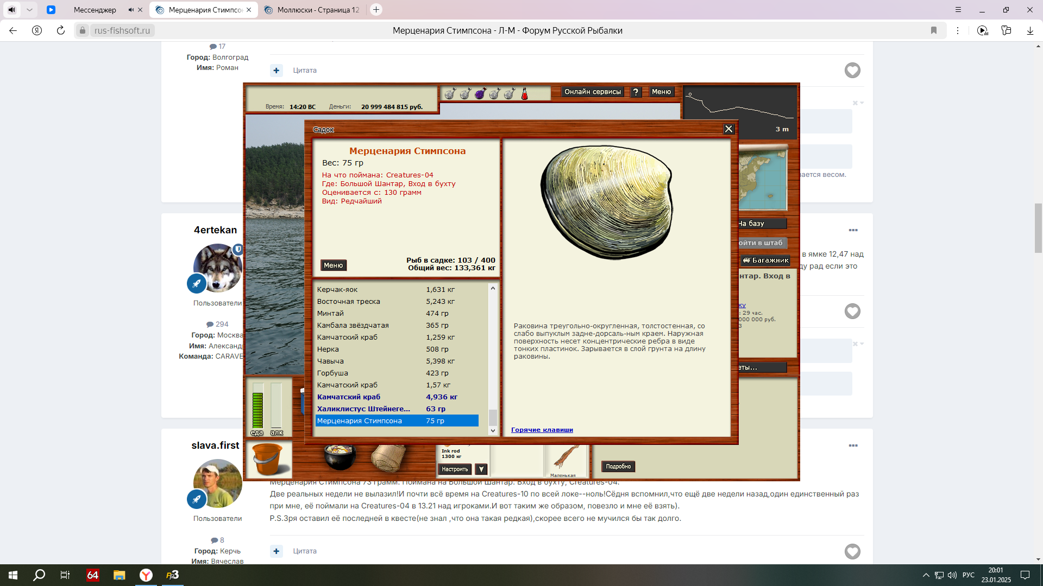This screenshot has width=1043, height=586.
Task: Click the cooking pot icon
Action: point(340,457)
